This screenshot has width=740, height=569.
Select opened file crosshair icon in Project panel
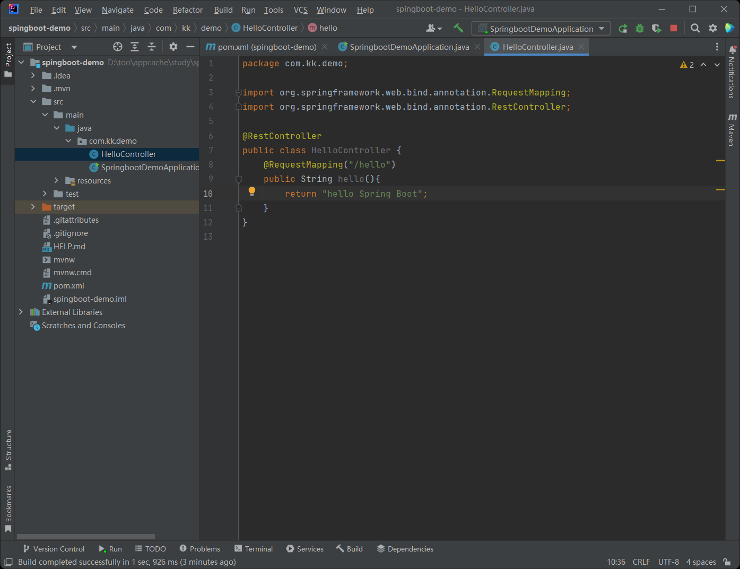pos(118,47)
